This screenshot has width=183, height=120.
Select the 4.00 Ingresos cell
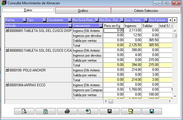(133, 55)
